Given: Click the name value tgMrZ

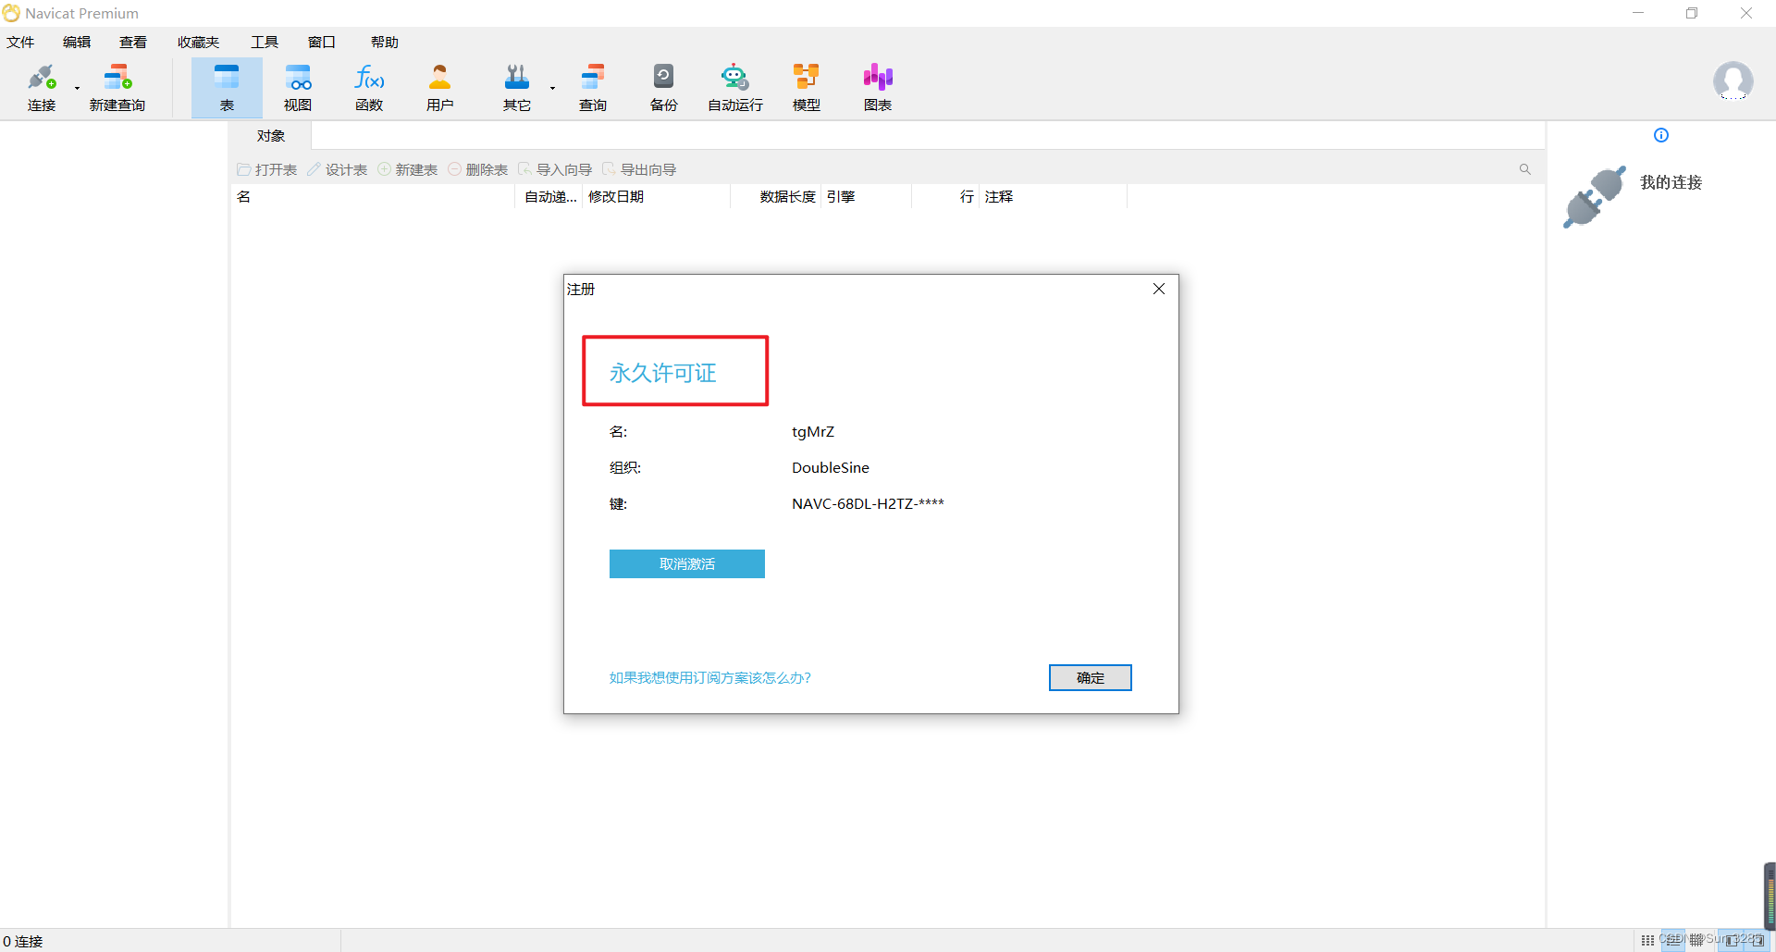Looking at the screenshot, I should point(813,432).
